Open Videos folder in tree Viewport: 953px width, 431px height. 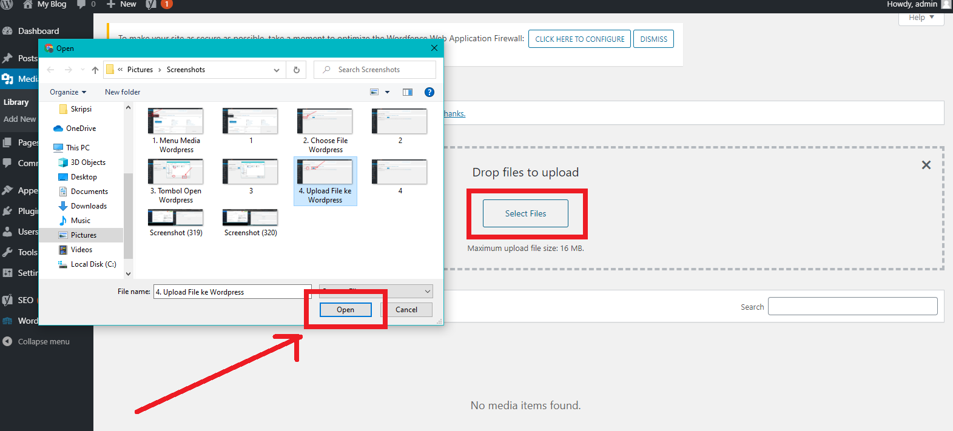(75, 250)
